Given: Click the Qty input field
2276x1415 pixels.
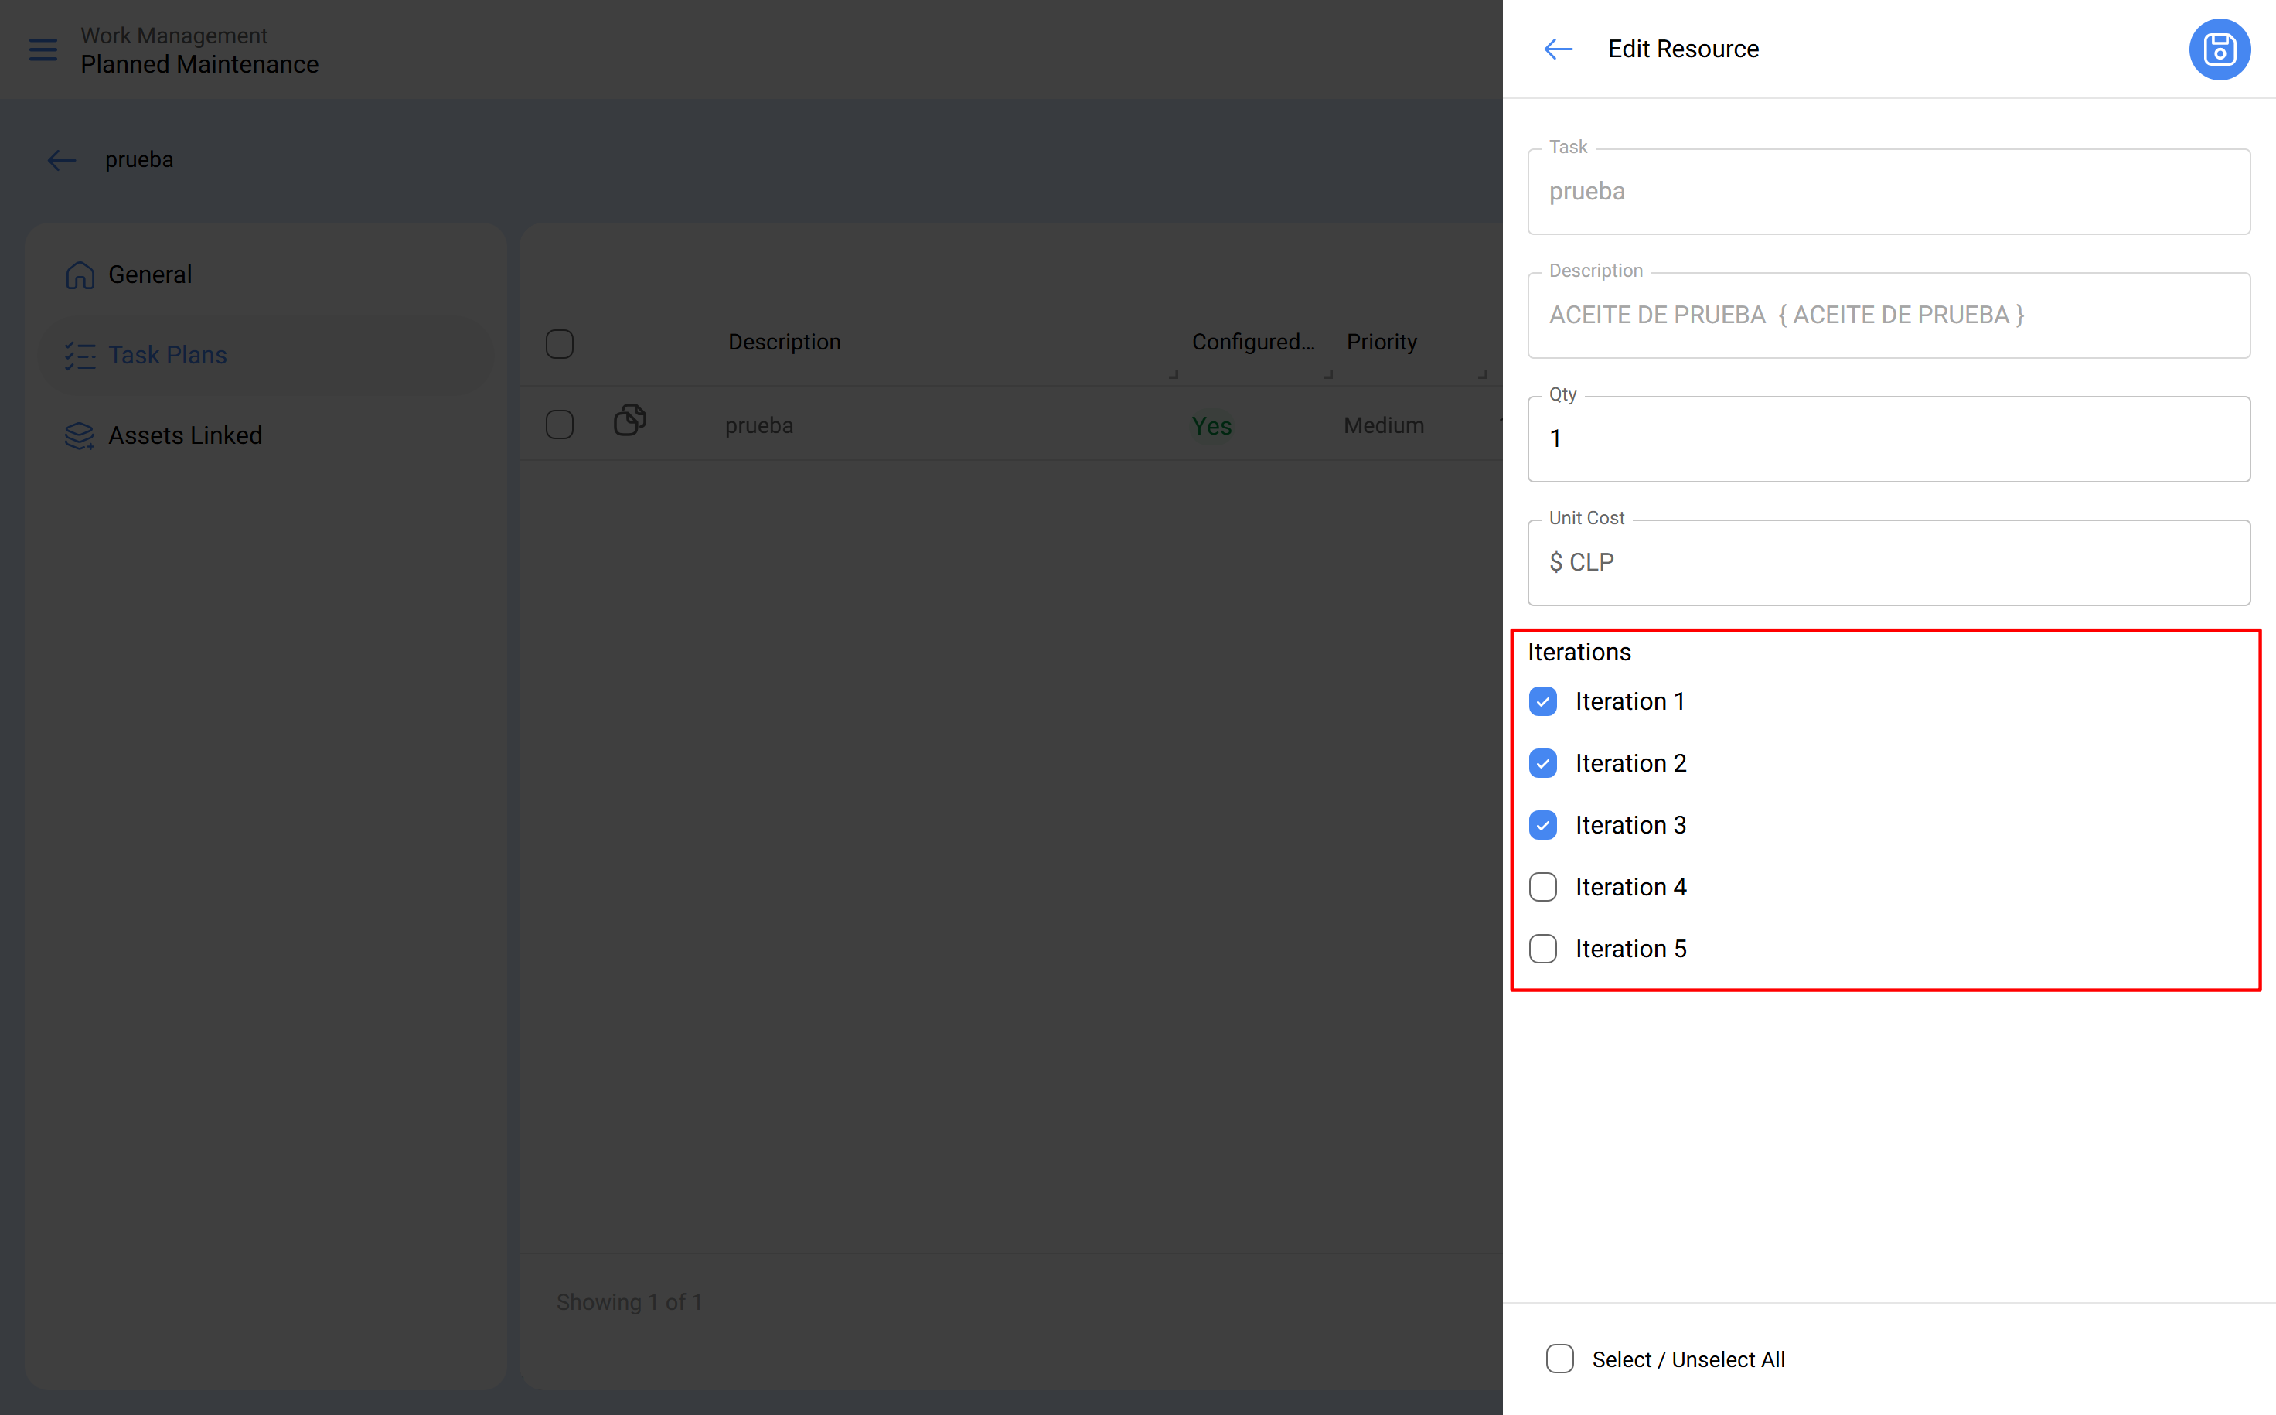Looking at the screenshot, I should point(1888,438).
